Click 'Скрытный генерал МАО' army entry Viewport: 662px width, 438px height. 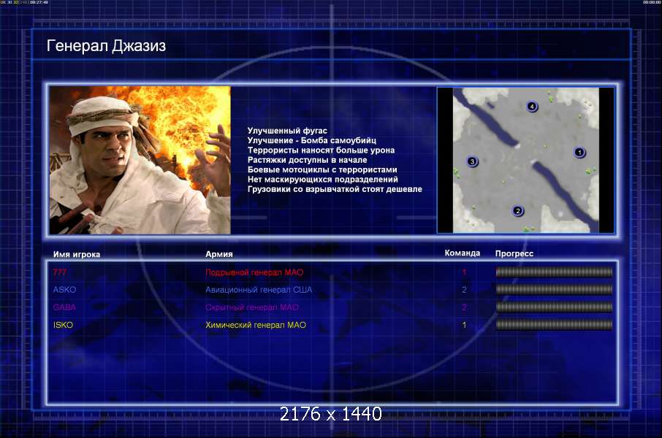pyautogui.click(x=251, y=307)
